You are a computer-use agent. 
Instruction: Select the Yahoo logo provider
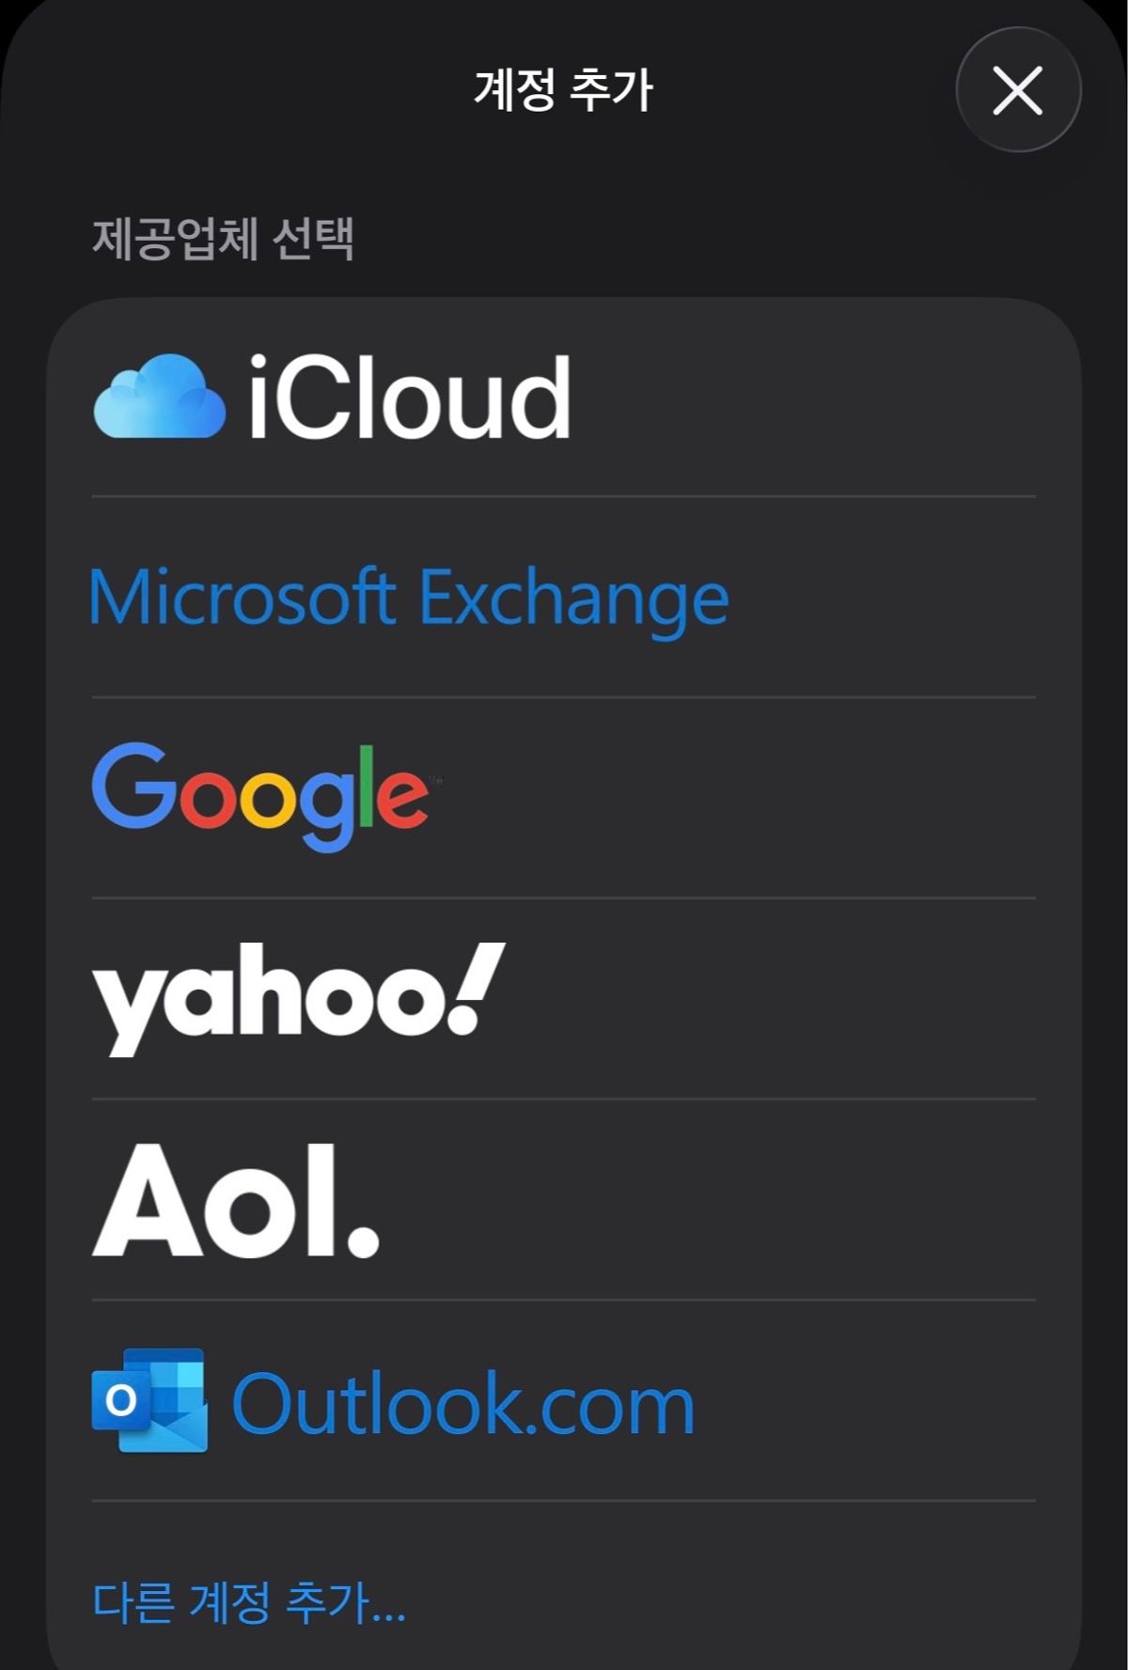click(x=299, y=996)
